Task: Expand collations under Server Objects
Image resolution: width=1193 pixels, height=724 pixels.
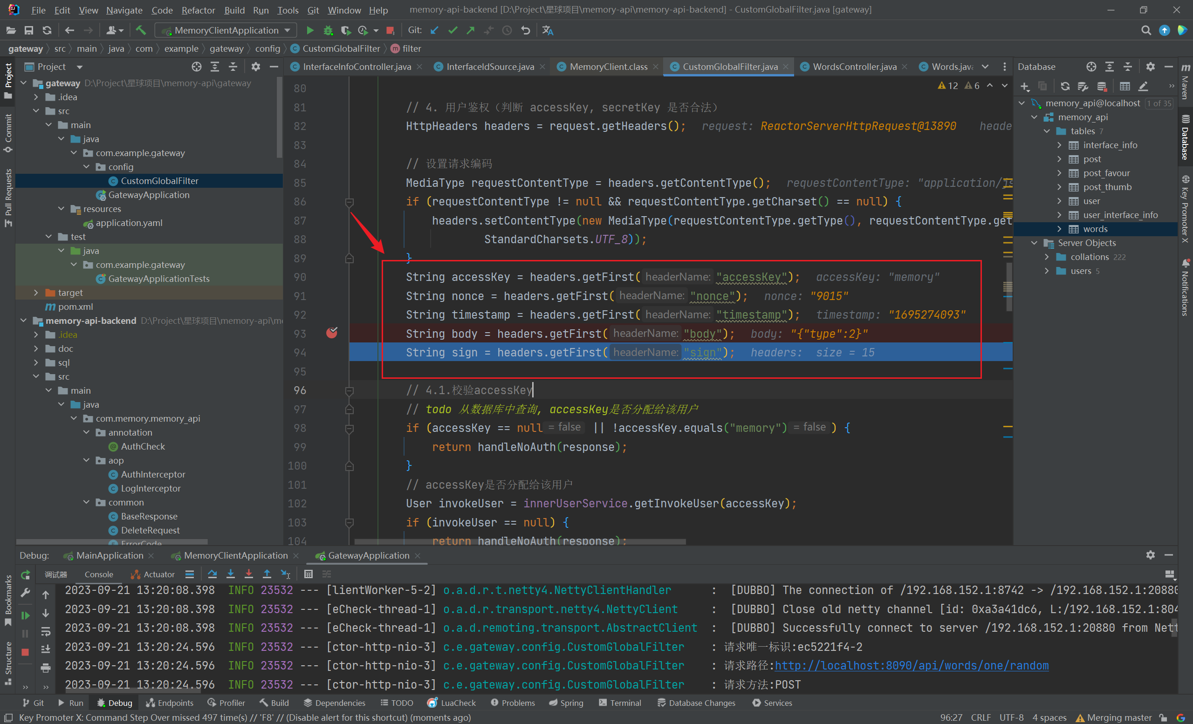Action: tap(1046, 257)
